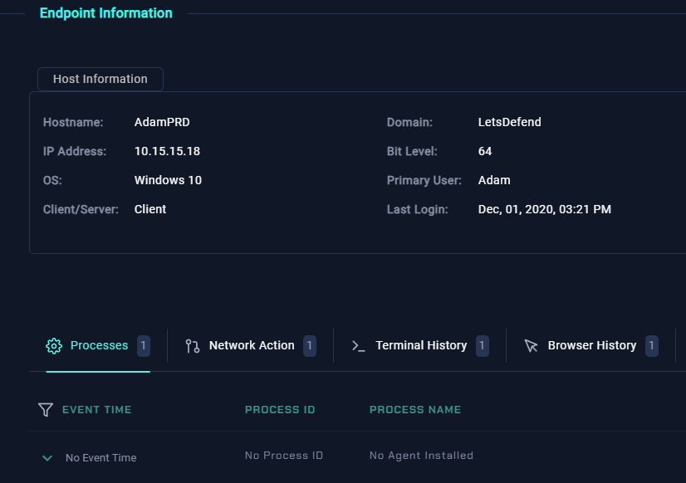
Task: Click the Host Information button
Action: click(x=100, y=79)
